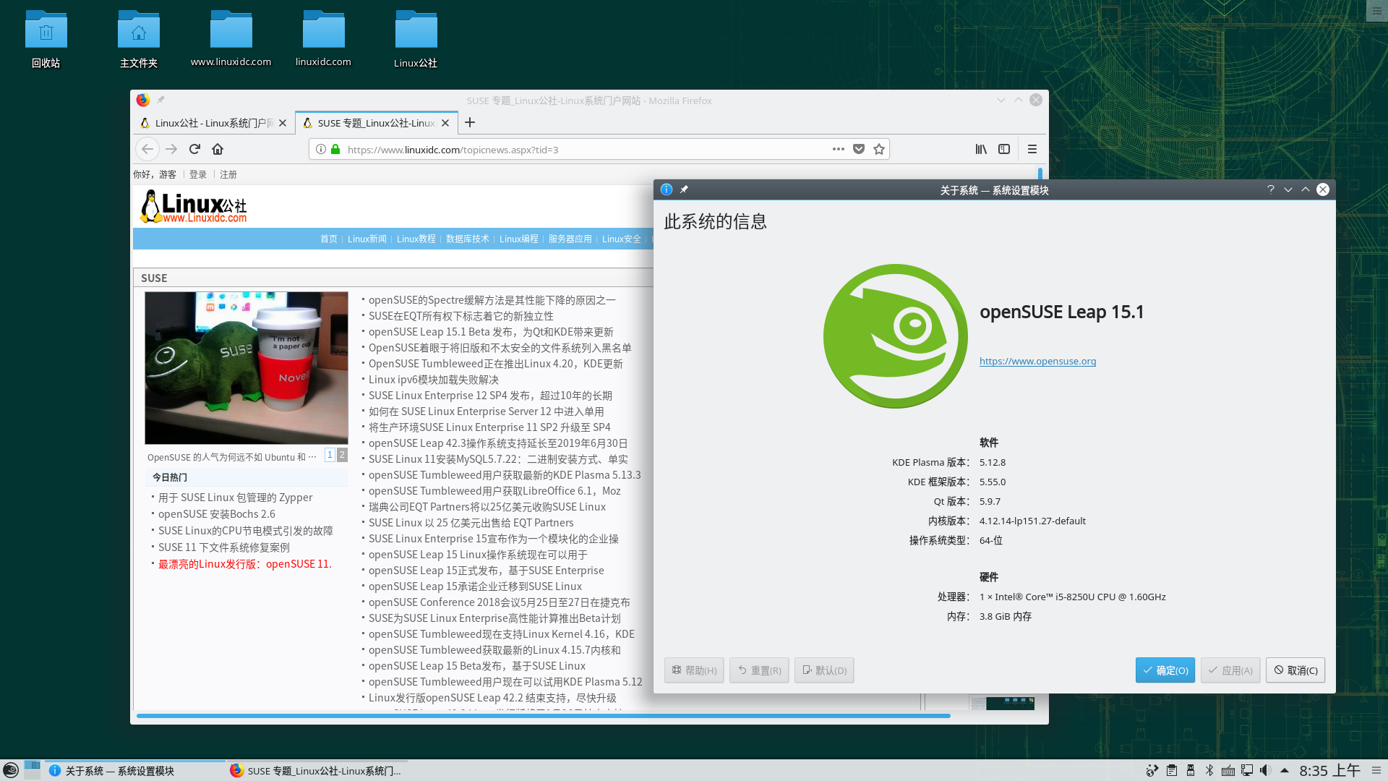
Task: Open desktop toolbox menu at top-right corner
Action: click(x=1376, y=10)
